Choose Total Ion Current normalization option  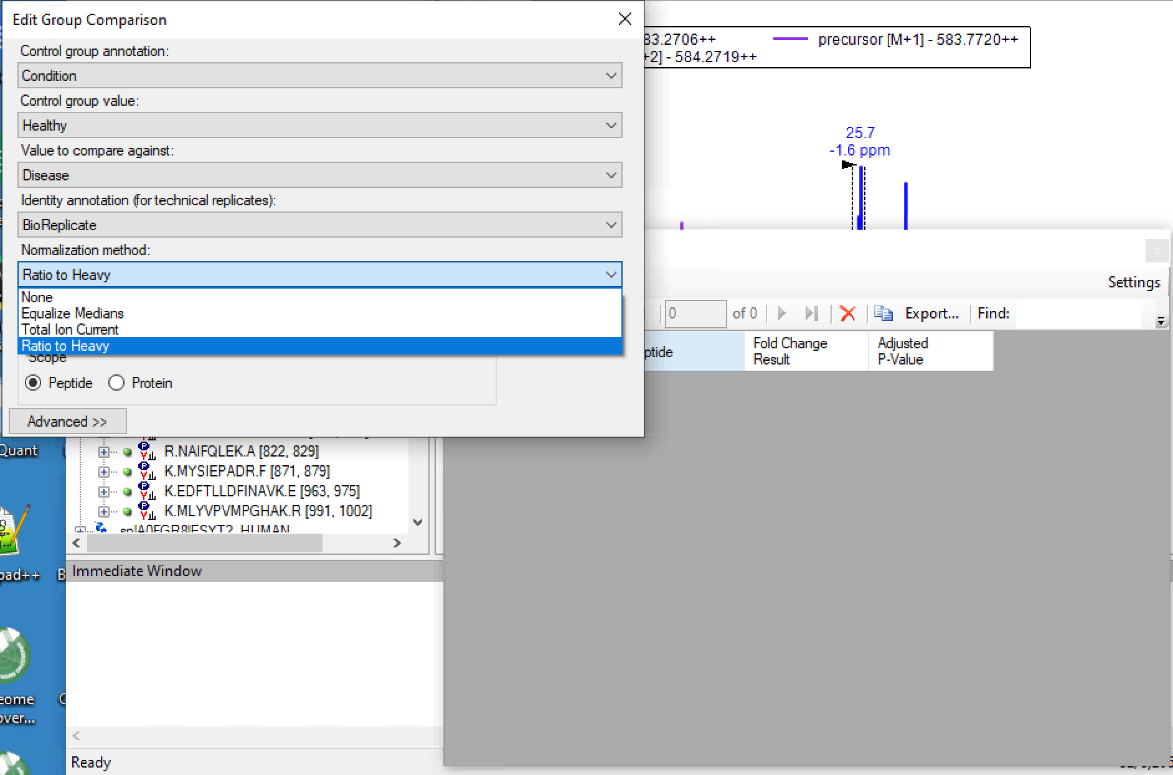point(70,330)
